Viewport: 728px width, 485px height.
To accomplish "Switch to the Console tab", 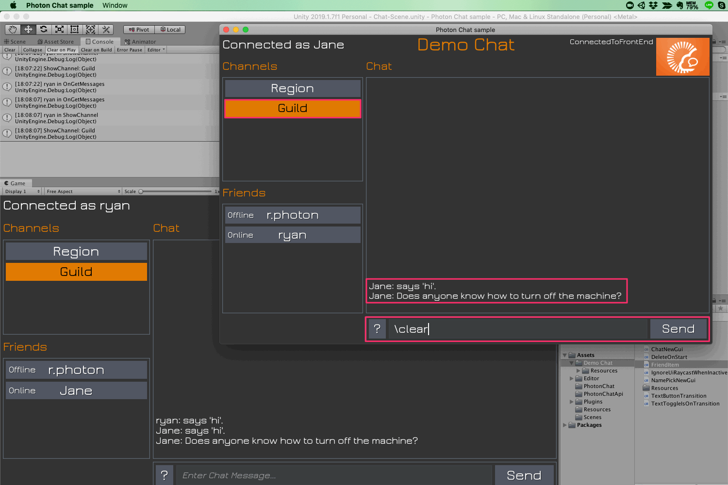I will [x=99, y=42].
